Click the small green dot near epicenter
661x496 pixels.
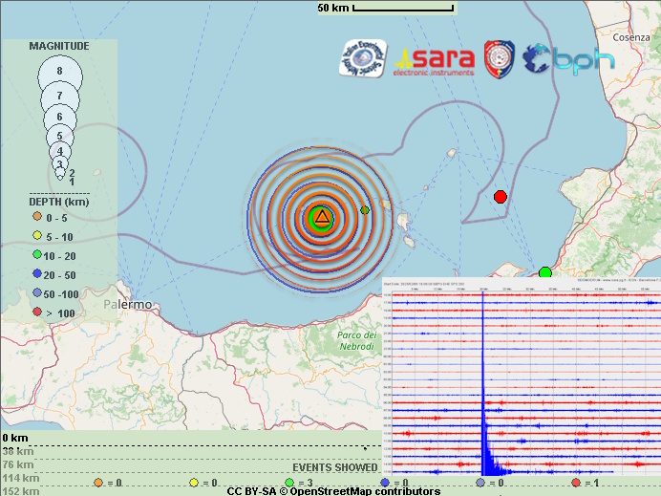pos(364,209)
